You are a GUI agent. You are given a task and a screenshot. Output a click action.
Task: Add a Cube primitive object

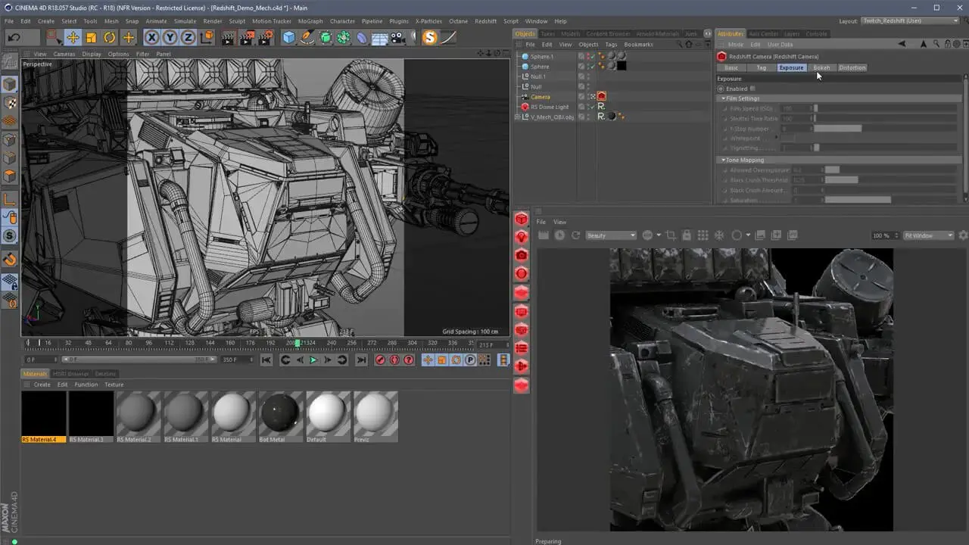pos(289,37)
